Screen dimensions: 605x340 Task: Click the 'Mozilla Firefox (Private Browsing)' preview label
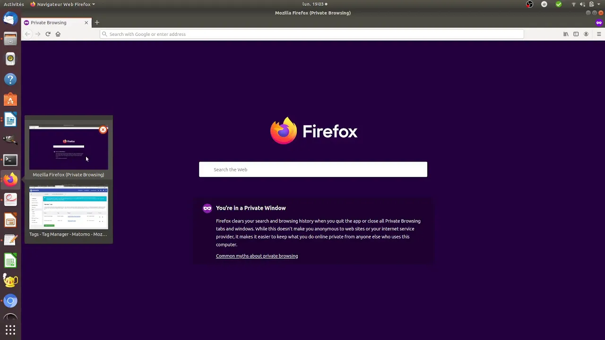coord(69,175)
